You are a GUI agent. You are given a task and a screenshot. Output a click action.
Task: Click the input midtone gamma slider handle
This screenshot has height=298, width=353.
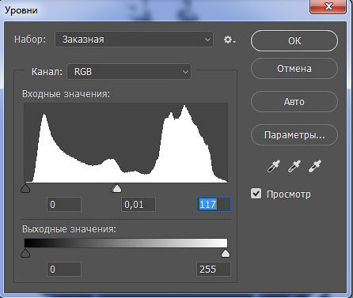[116, 189]
